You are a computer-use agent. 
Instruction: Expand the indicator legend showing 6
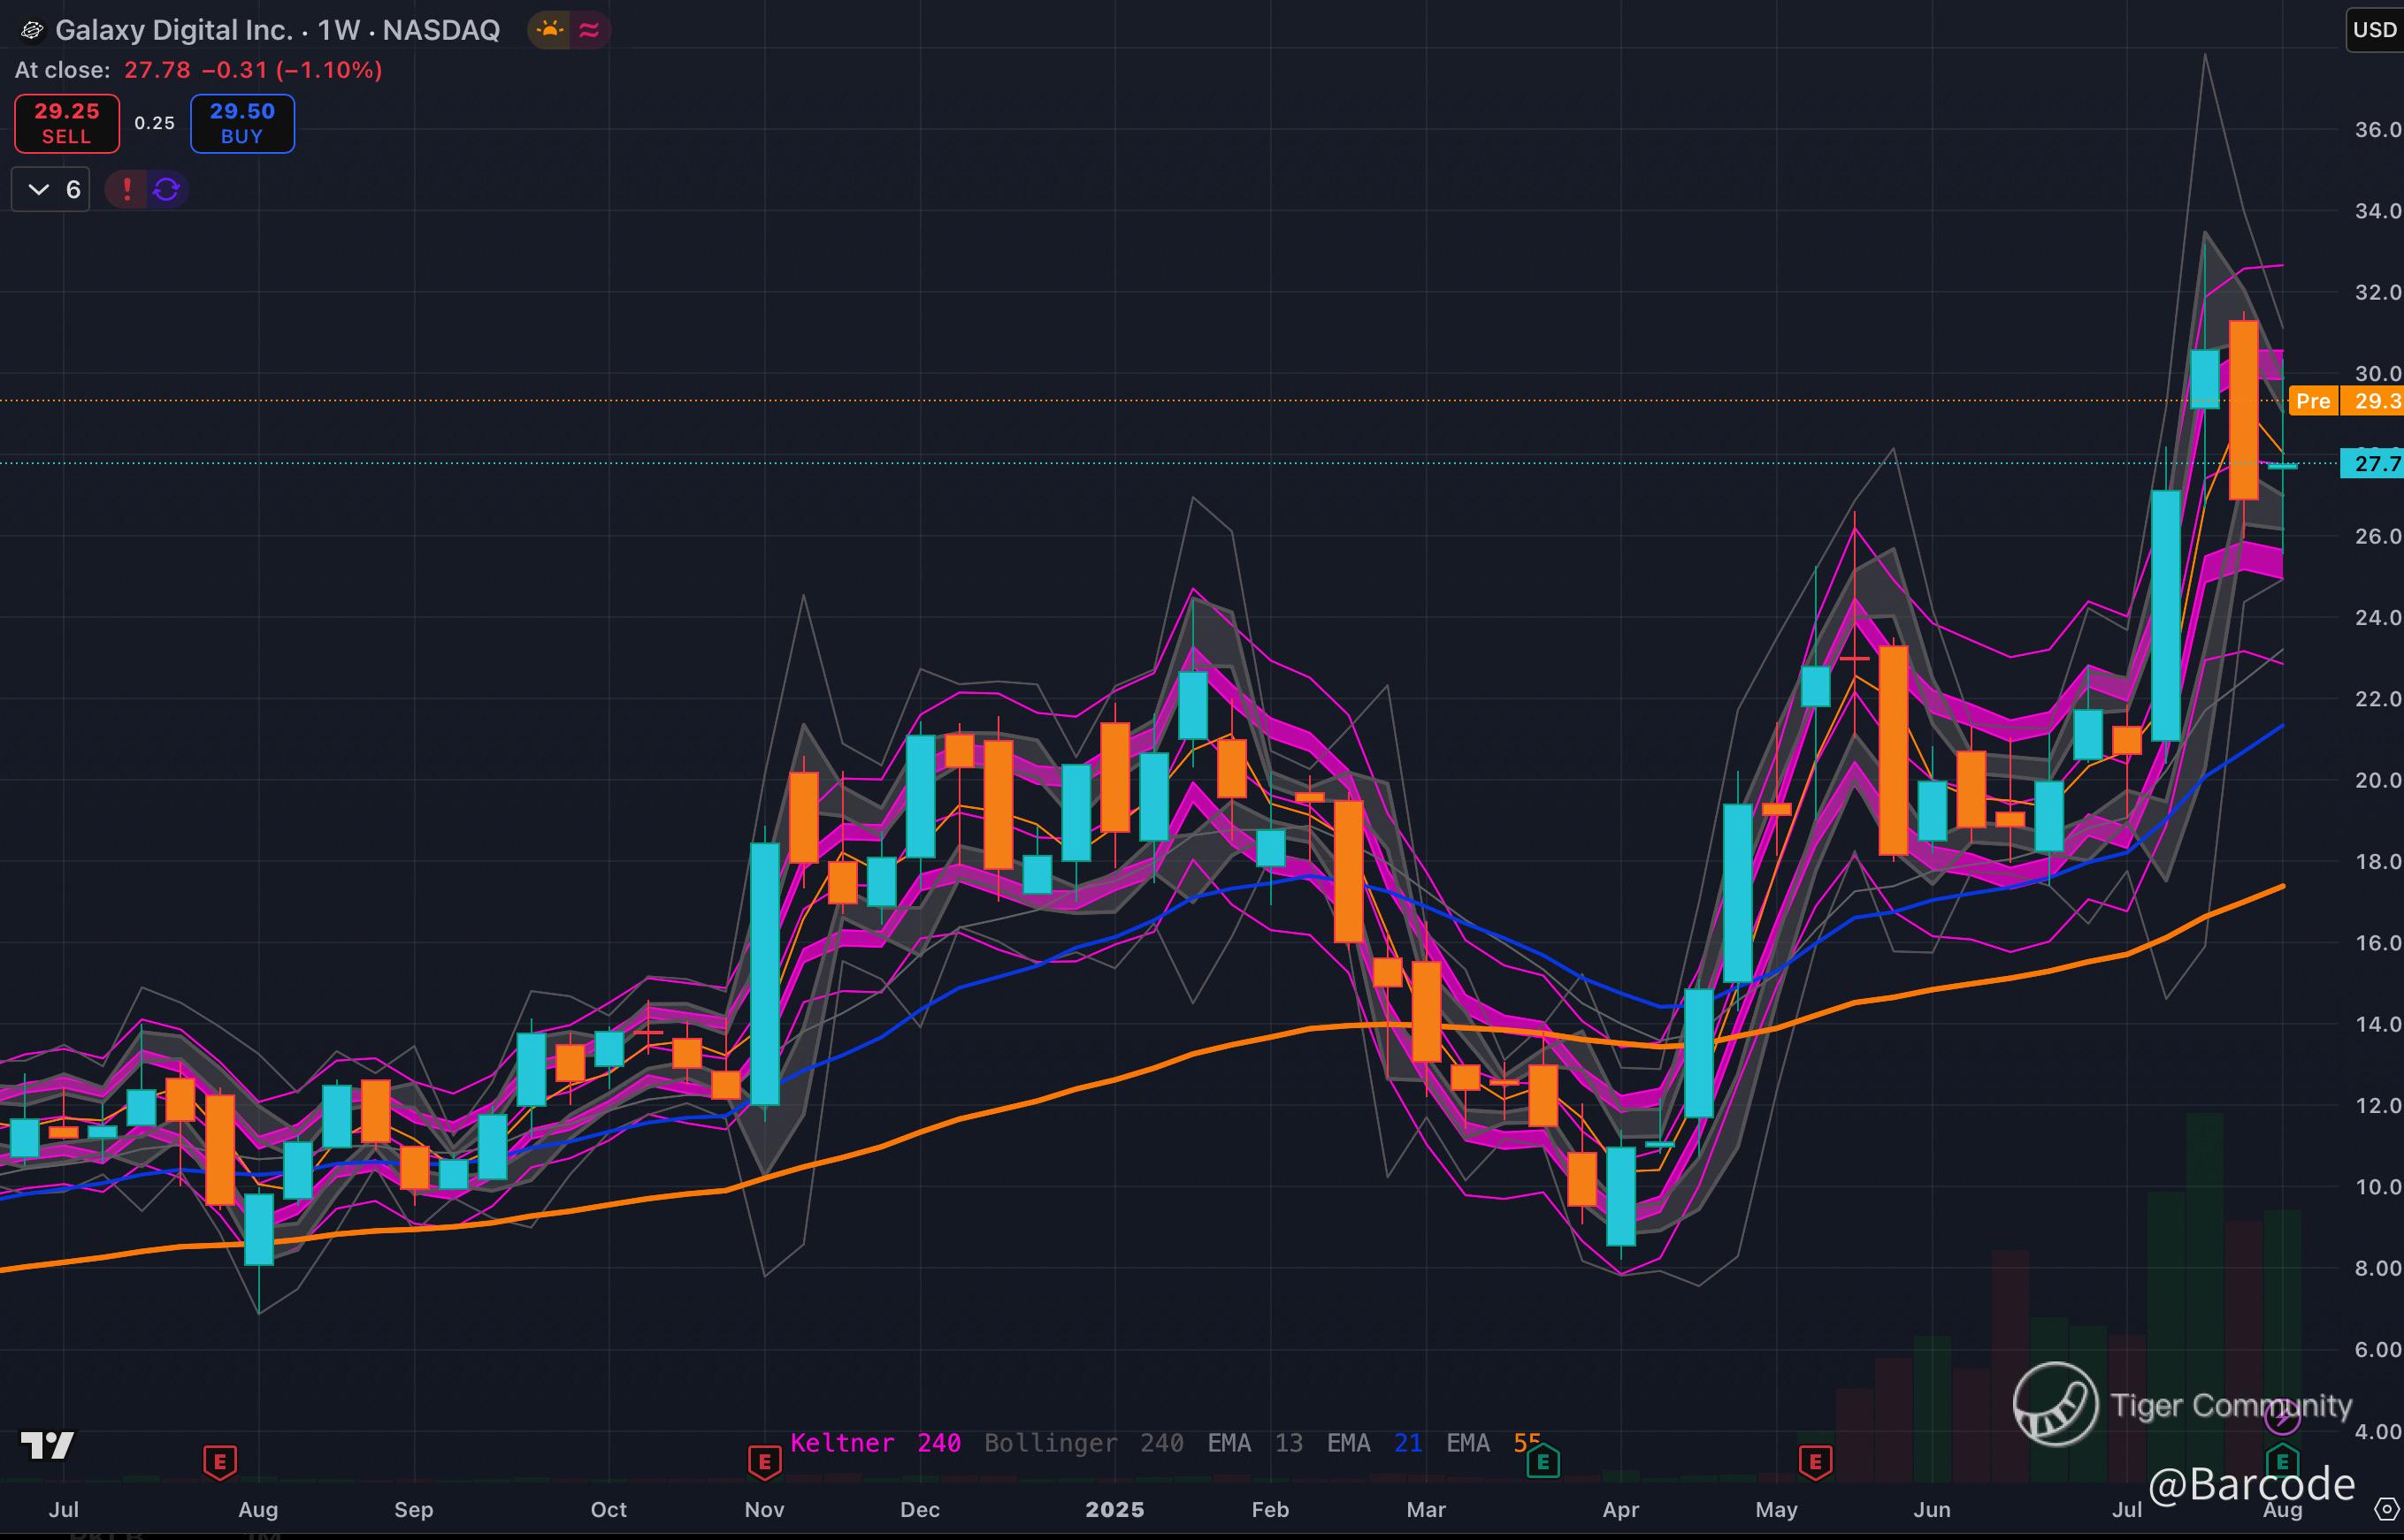51,189
